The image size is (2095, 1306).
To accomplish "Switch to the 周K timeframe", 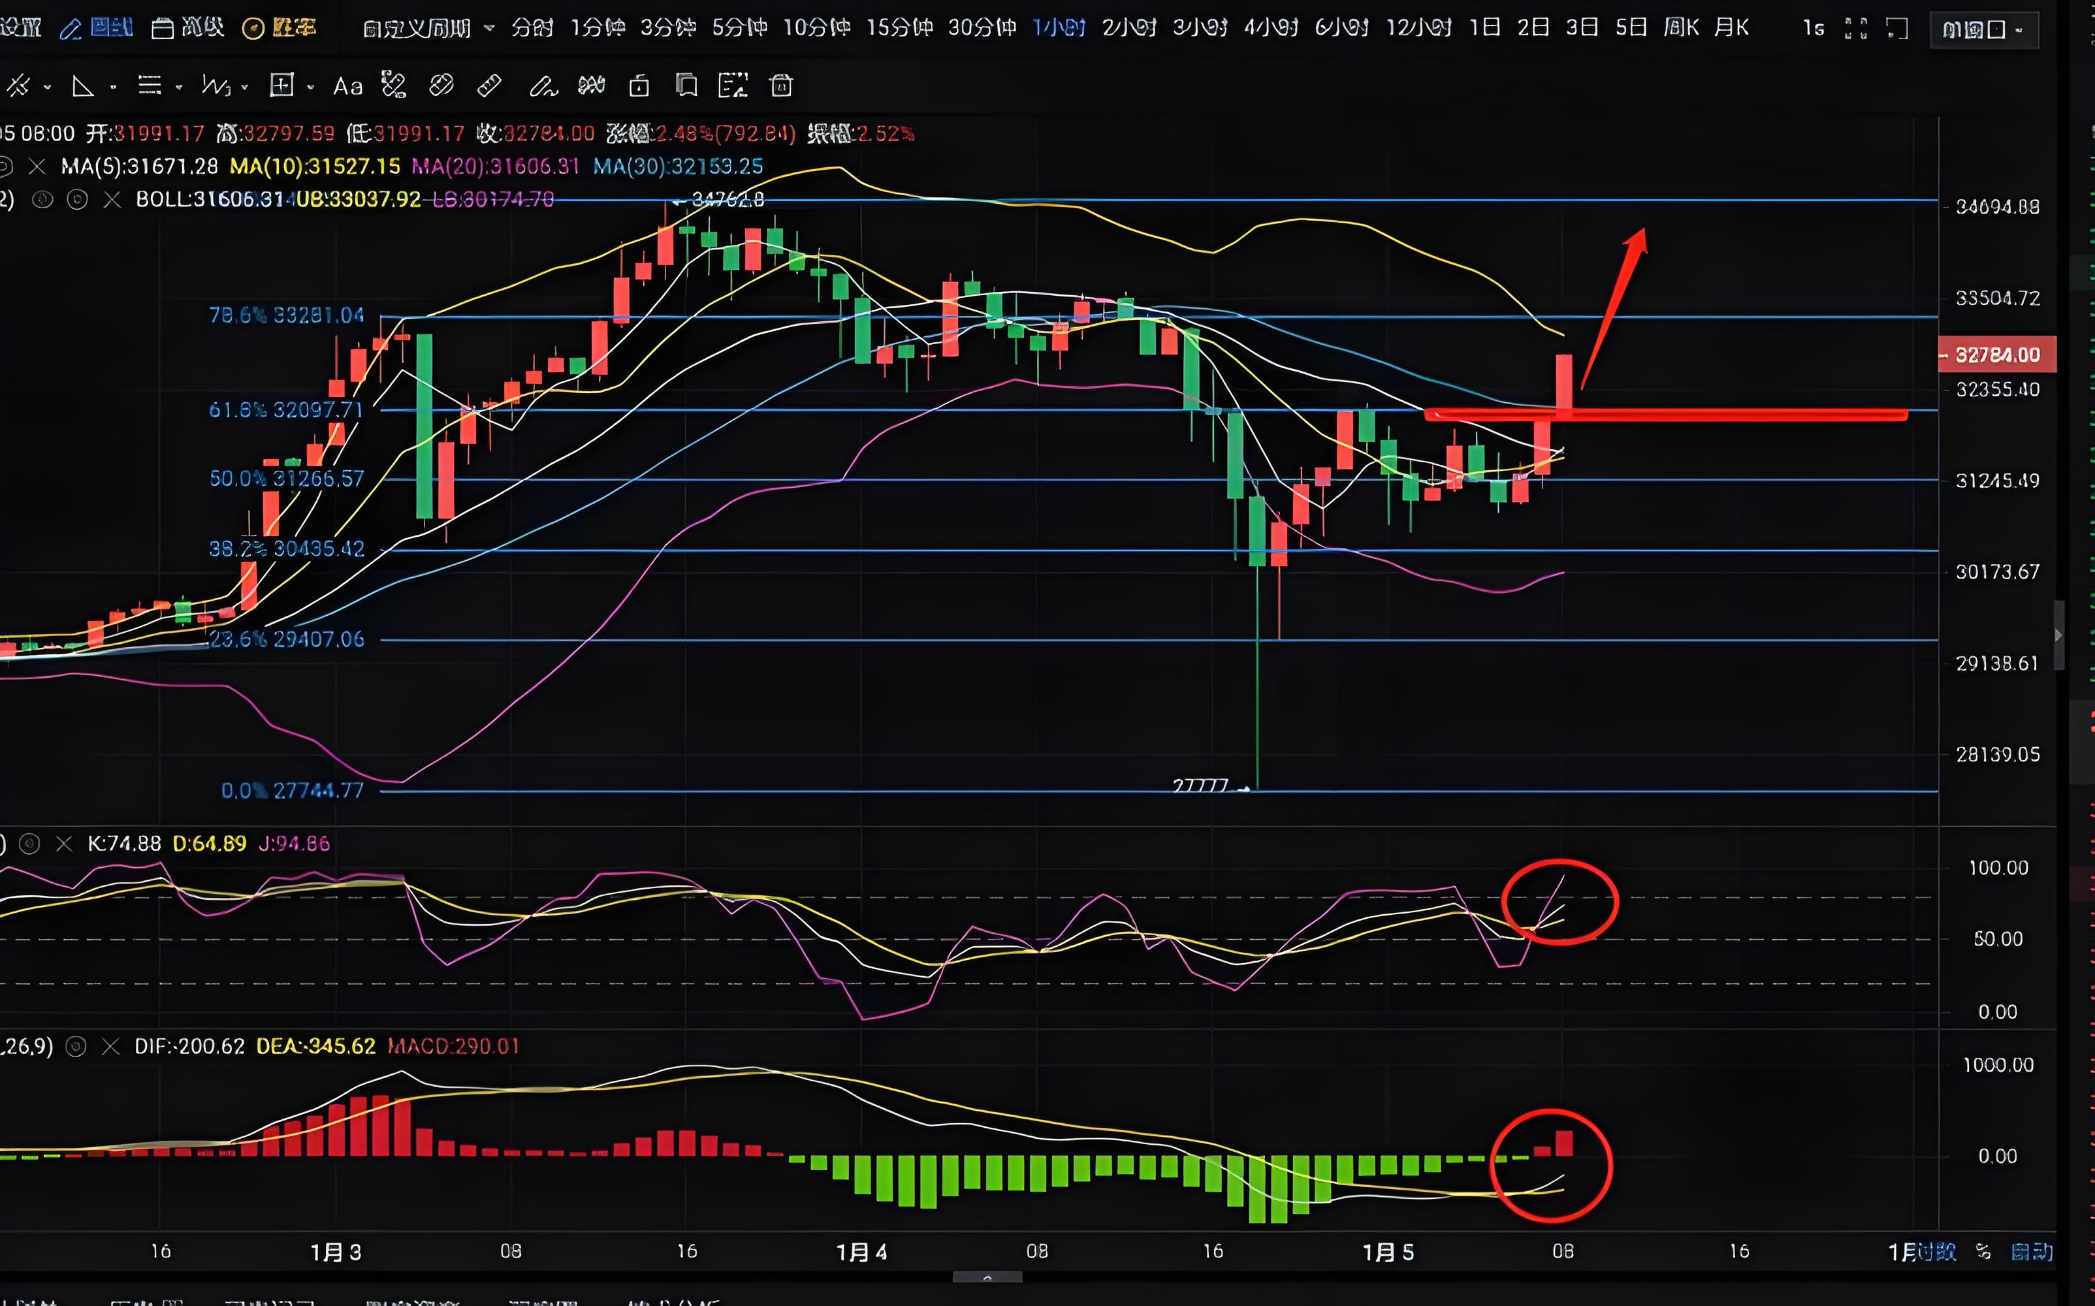I will (1682, 27).
